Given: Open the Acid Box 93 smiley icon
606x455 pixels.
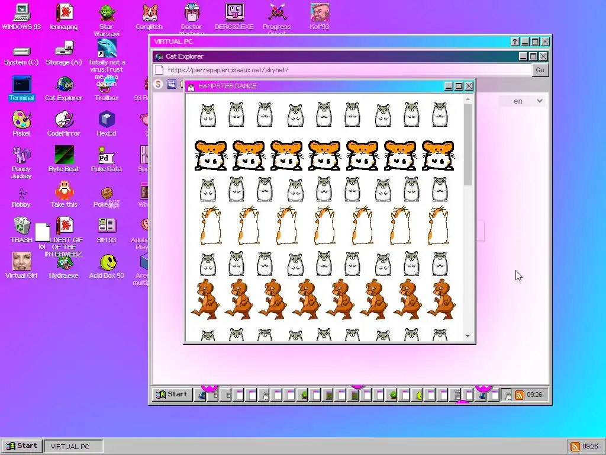Looking at the screenshot, I should click(x=108, y=262).
